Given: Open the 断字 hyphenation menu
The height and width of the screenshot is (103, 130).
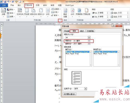Looking at the screenshot, I should point(55,15).
